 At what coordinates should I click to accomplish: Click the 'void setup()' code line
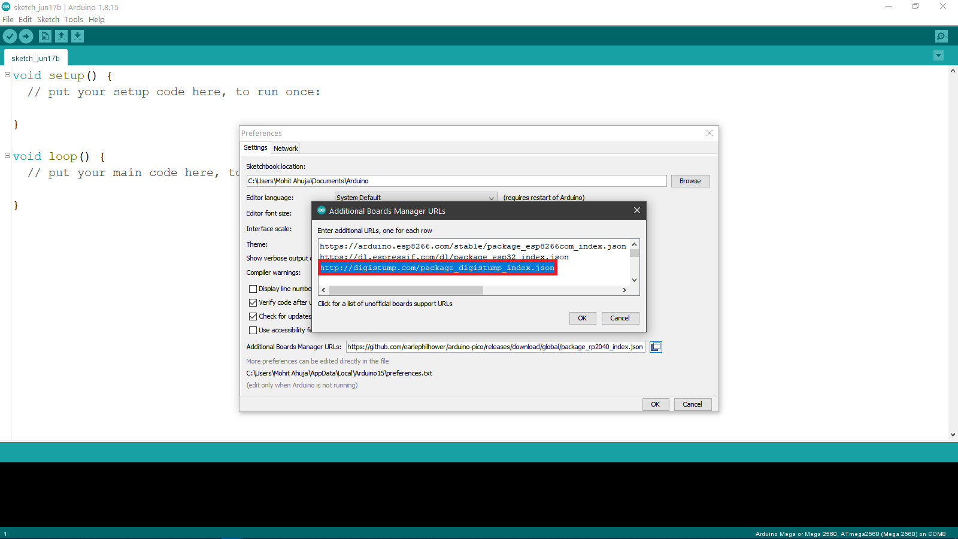[x=63, y=75]
